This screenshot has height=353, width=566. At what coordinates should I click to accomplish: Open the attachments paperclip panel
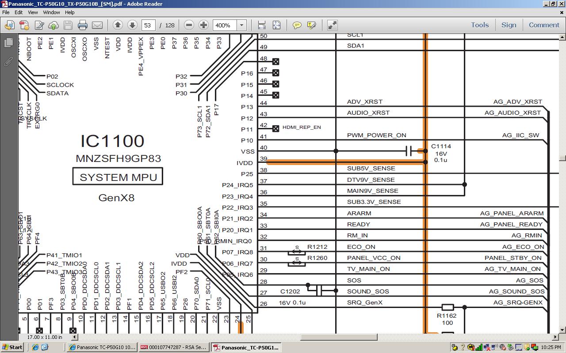click(x=8, y=62)
